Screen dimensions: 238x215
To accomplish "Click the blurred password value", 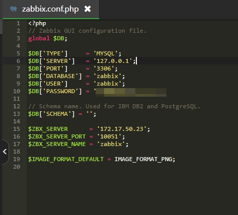I will coord(131,92).
